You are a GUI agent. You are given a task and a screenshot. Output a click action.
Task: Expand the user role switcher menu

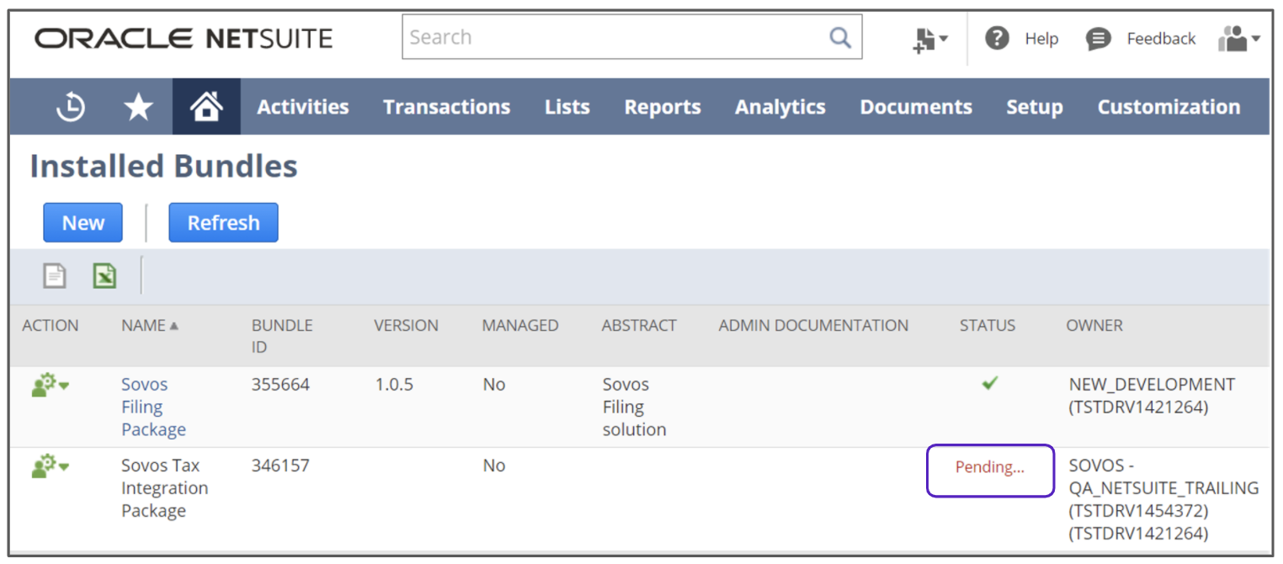pos(1238,39)
